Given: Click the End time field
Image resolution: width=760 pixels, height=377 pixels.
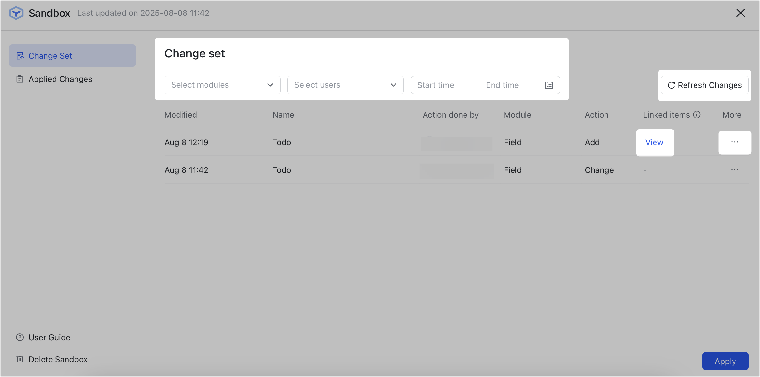Looking at the screenshot, I should coord(513,85).
